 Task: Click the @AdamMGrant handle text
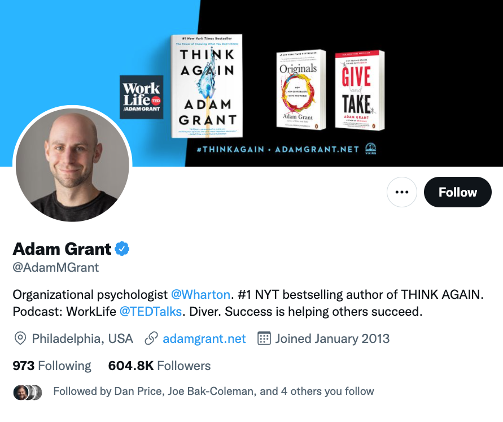pos(56,267)
